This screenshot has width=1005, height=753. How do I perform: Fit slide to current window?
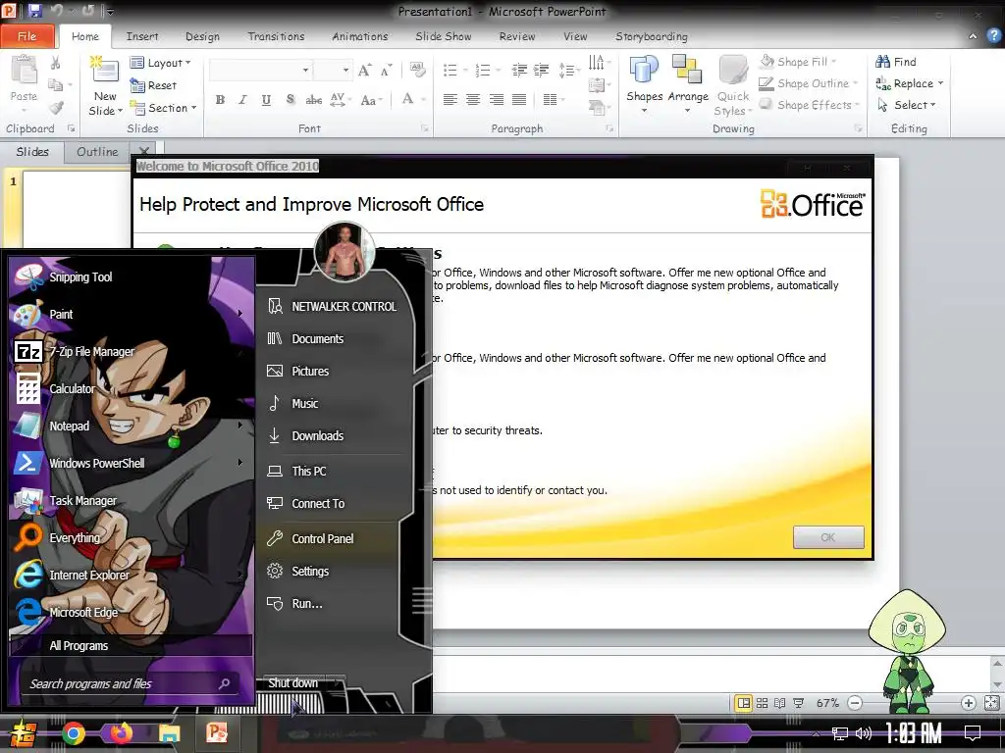click(991, 703)
